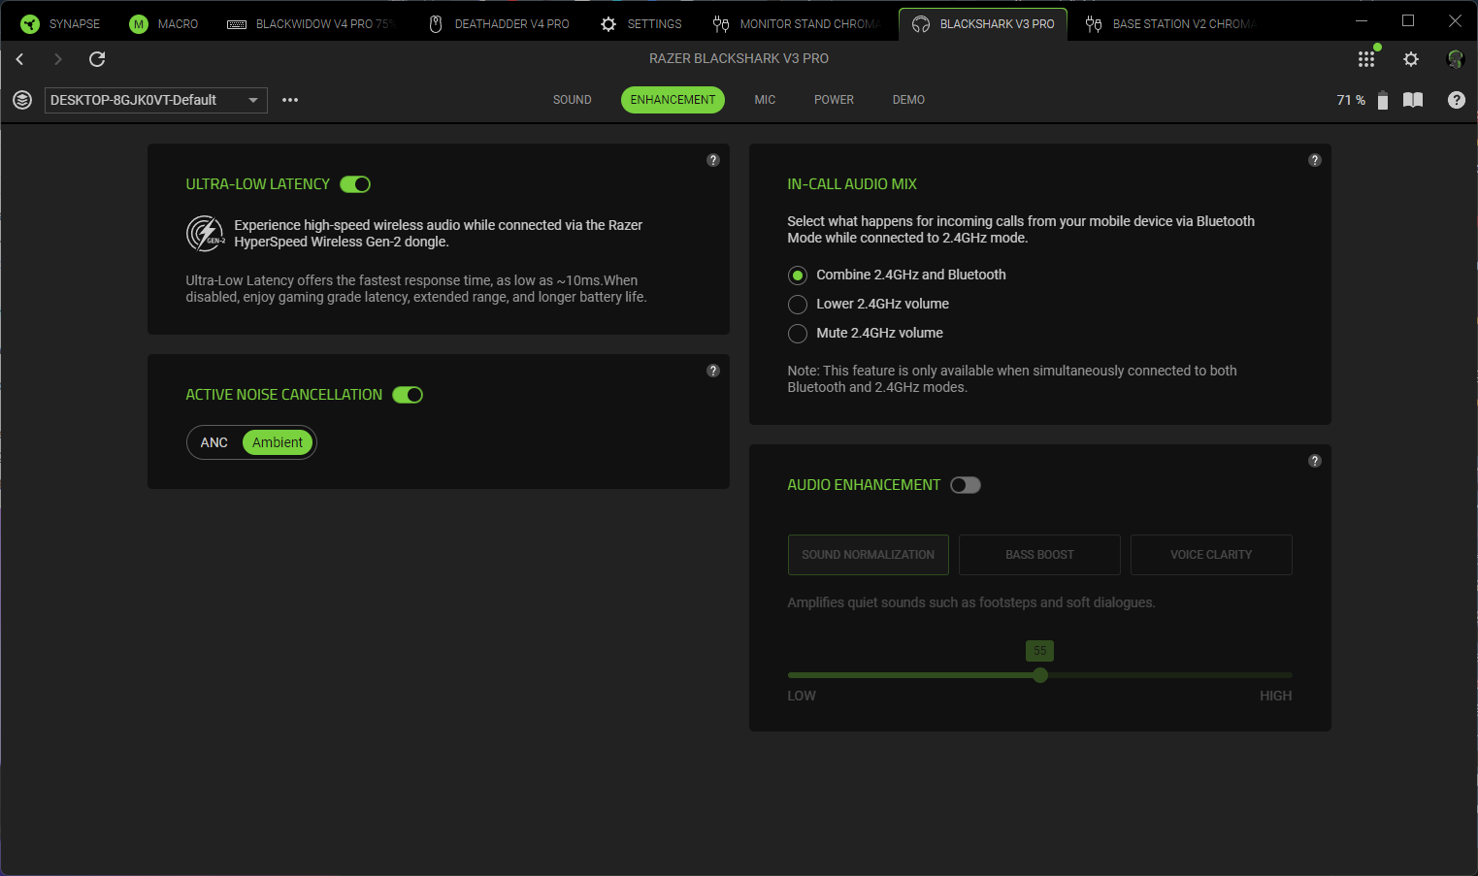Click the enhancement level slider handle
1478x876 pixels.
1040,675
